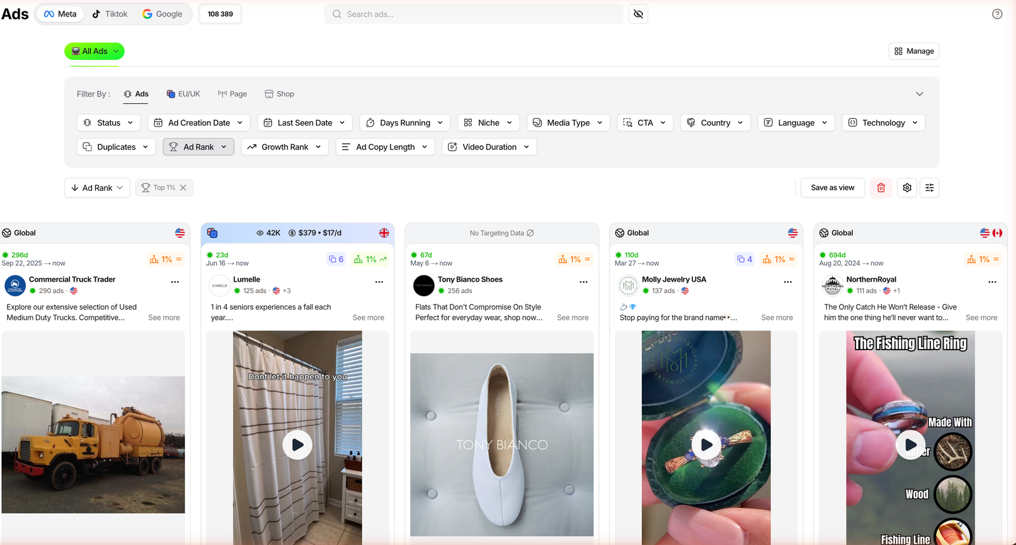Open the gear settings icon
This screenshot has width=1016, height=545.
click(907, 188)
